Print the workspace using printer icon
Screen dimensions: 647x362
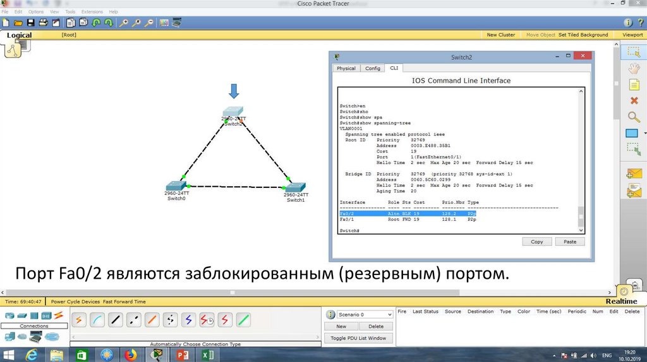44,23
